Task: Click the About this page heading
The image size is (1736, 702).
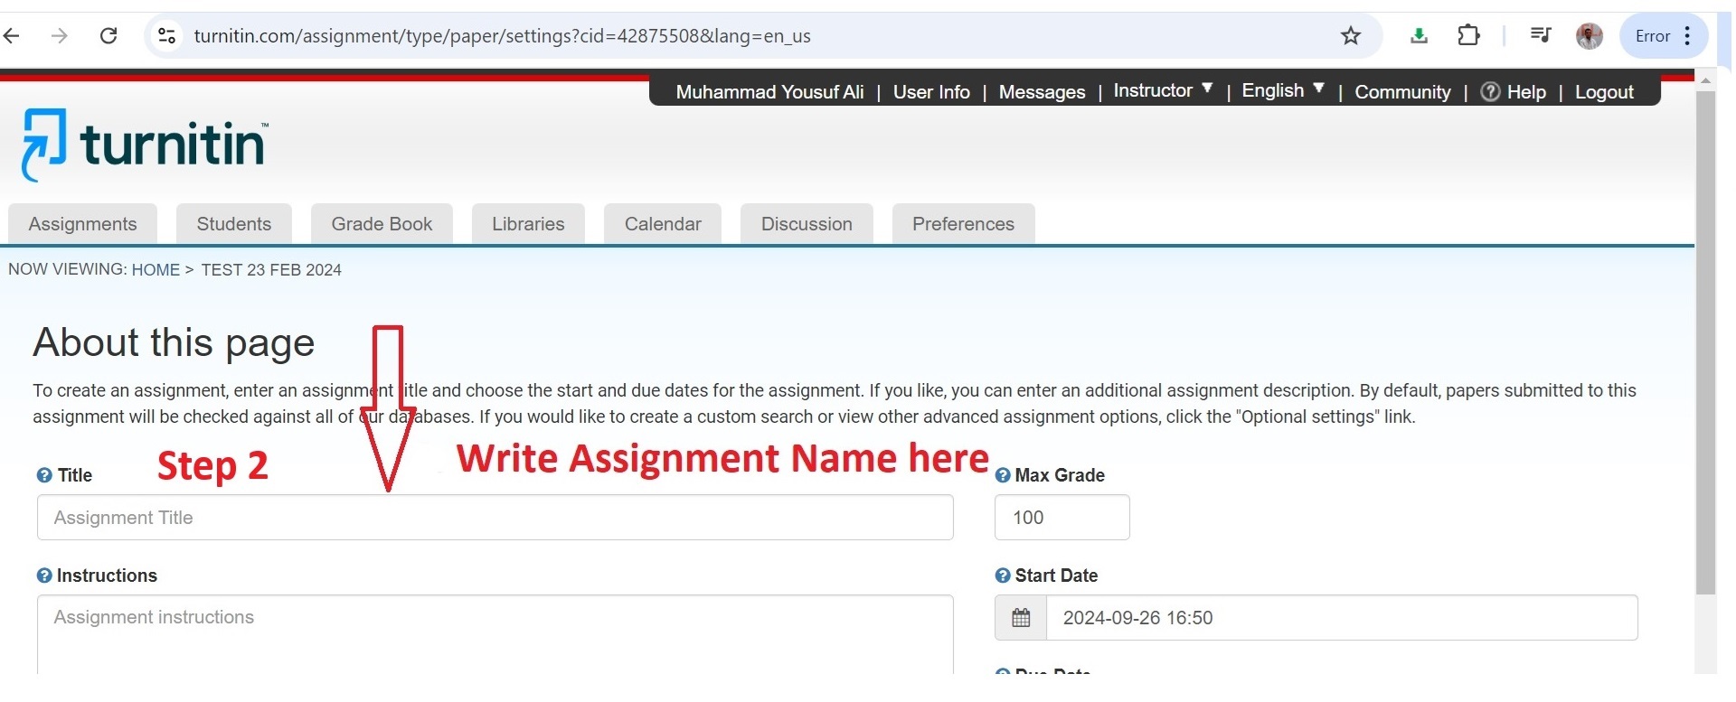Action: (x=174, y=343)
